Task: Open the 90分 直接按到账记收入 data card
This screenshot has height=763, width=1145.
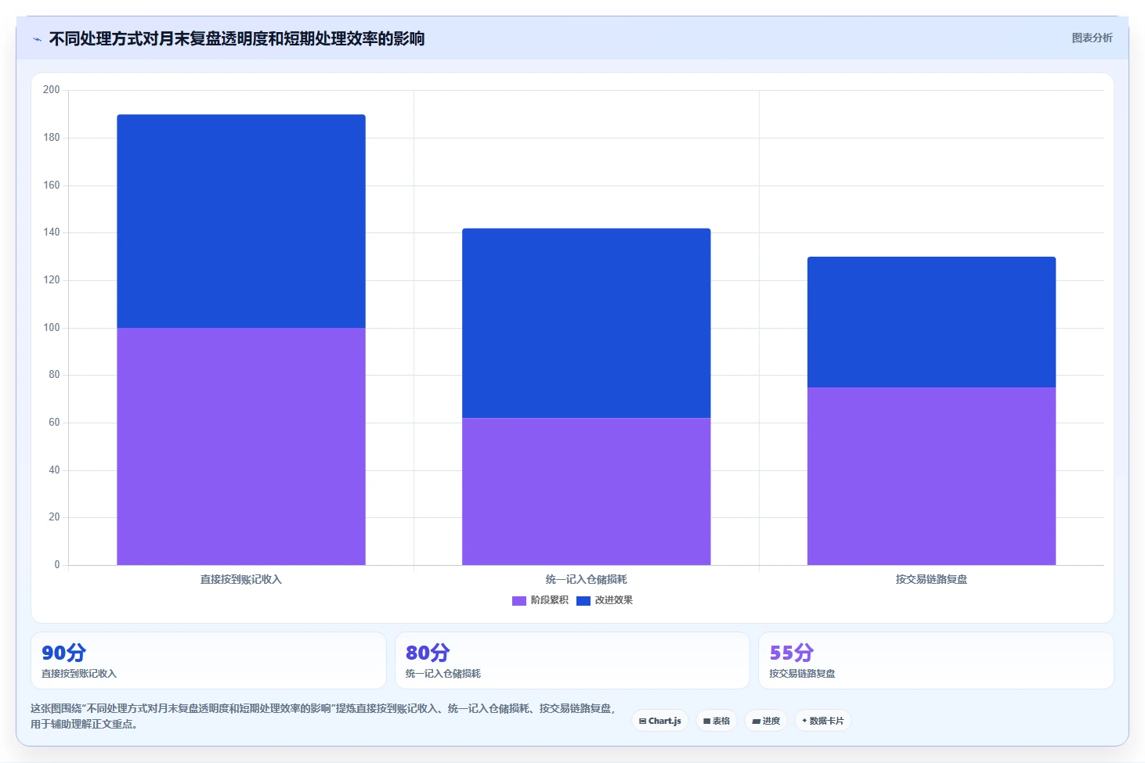Action: click(x=208, y=660)
